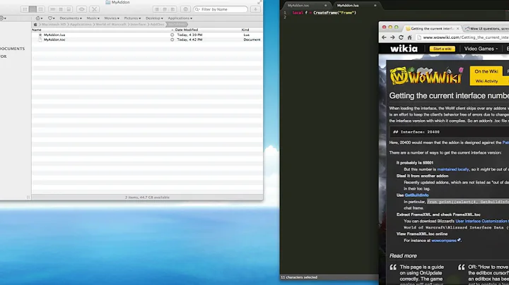Open the home favorites dropdown in file browser

(39, 18)
